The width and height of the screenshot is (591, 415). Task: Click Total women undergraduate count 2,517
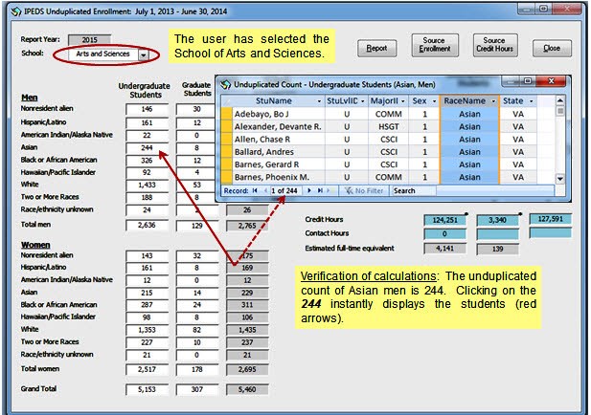[147, 369]
